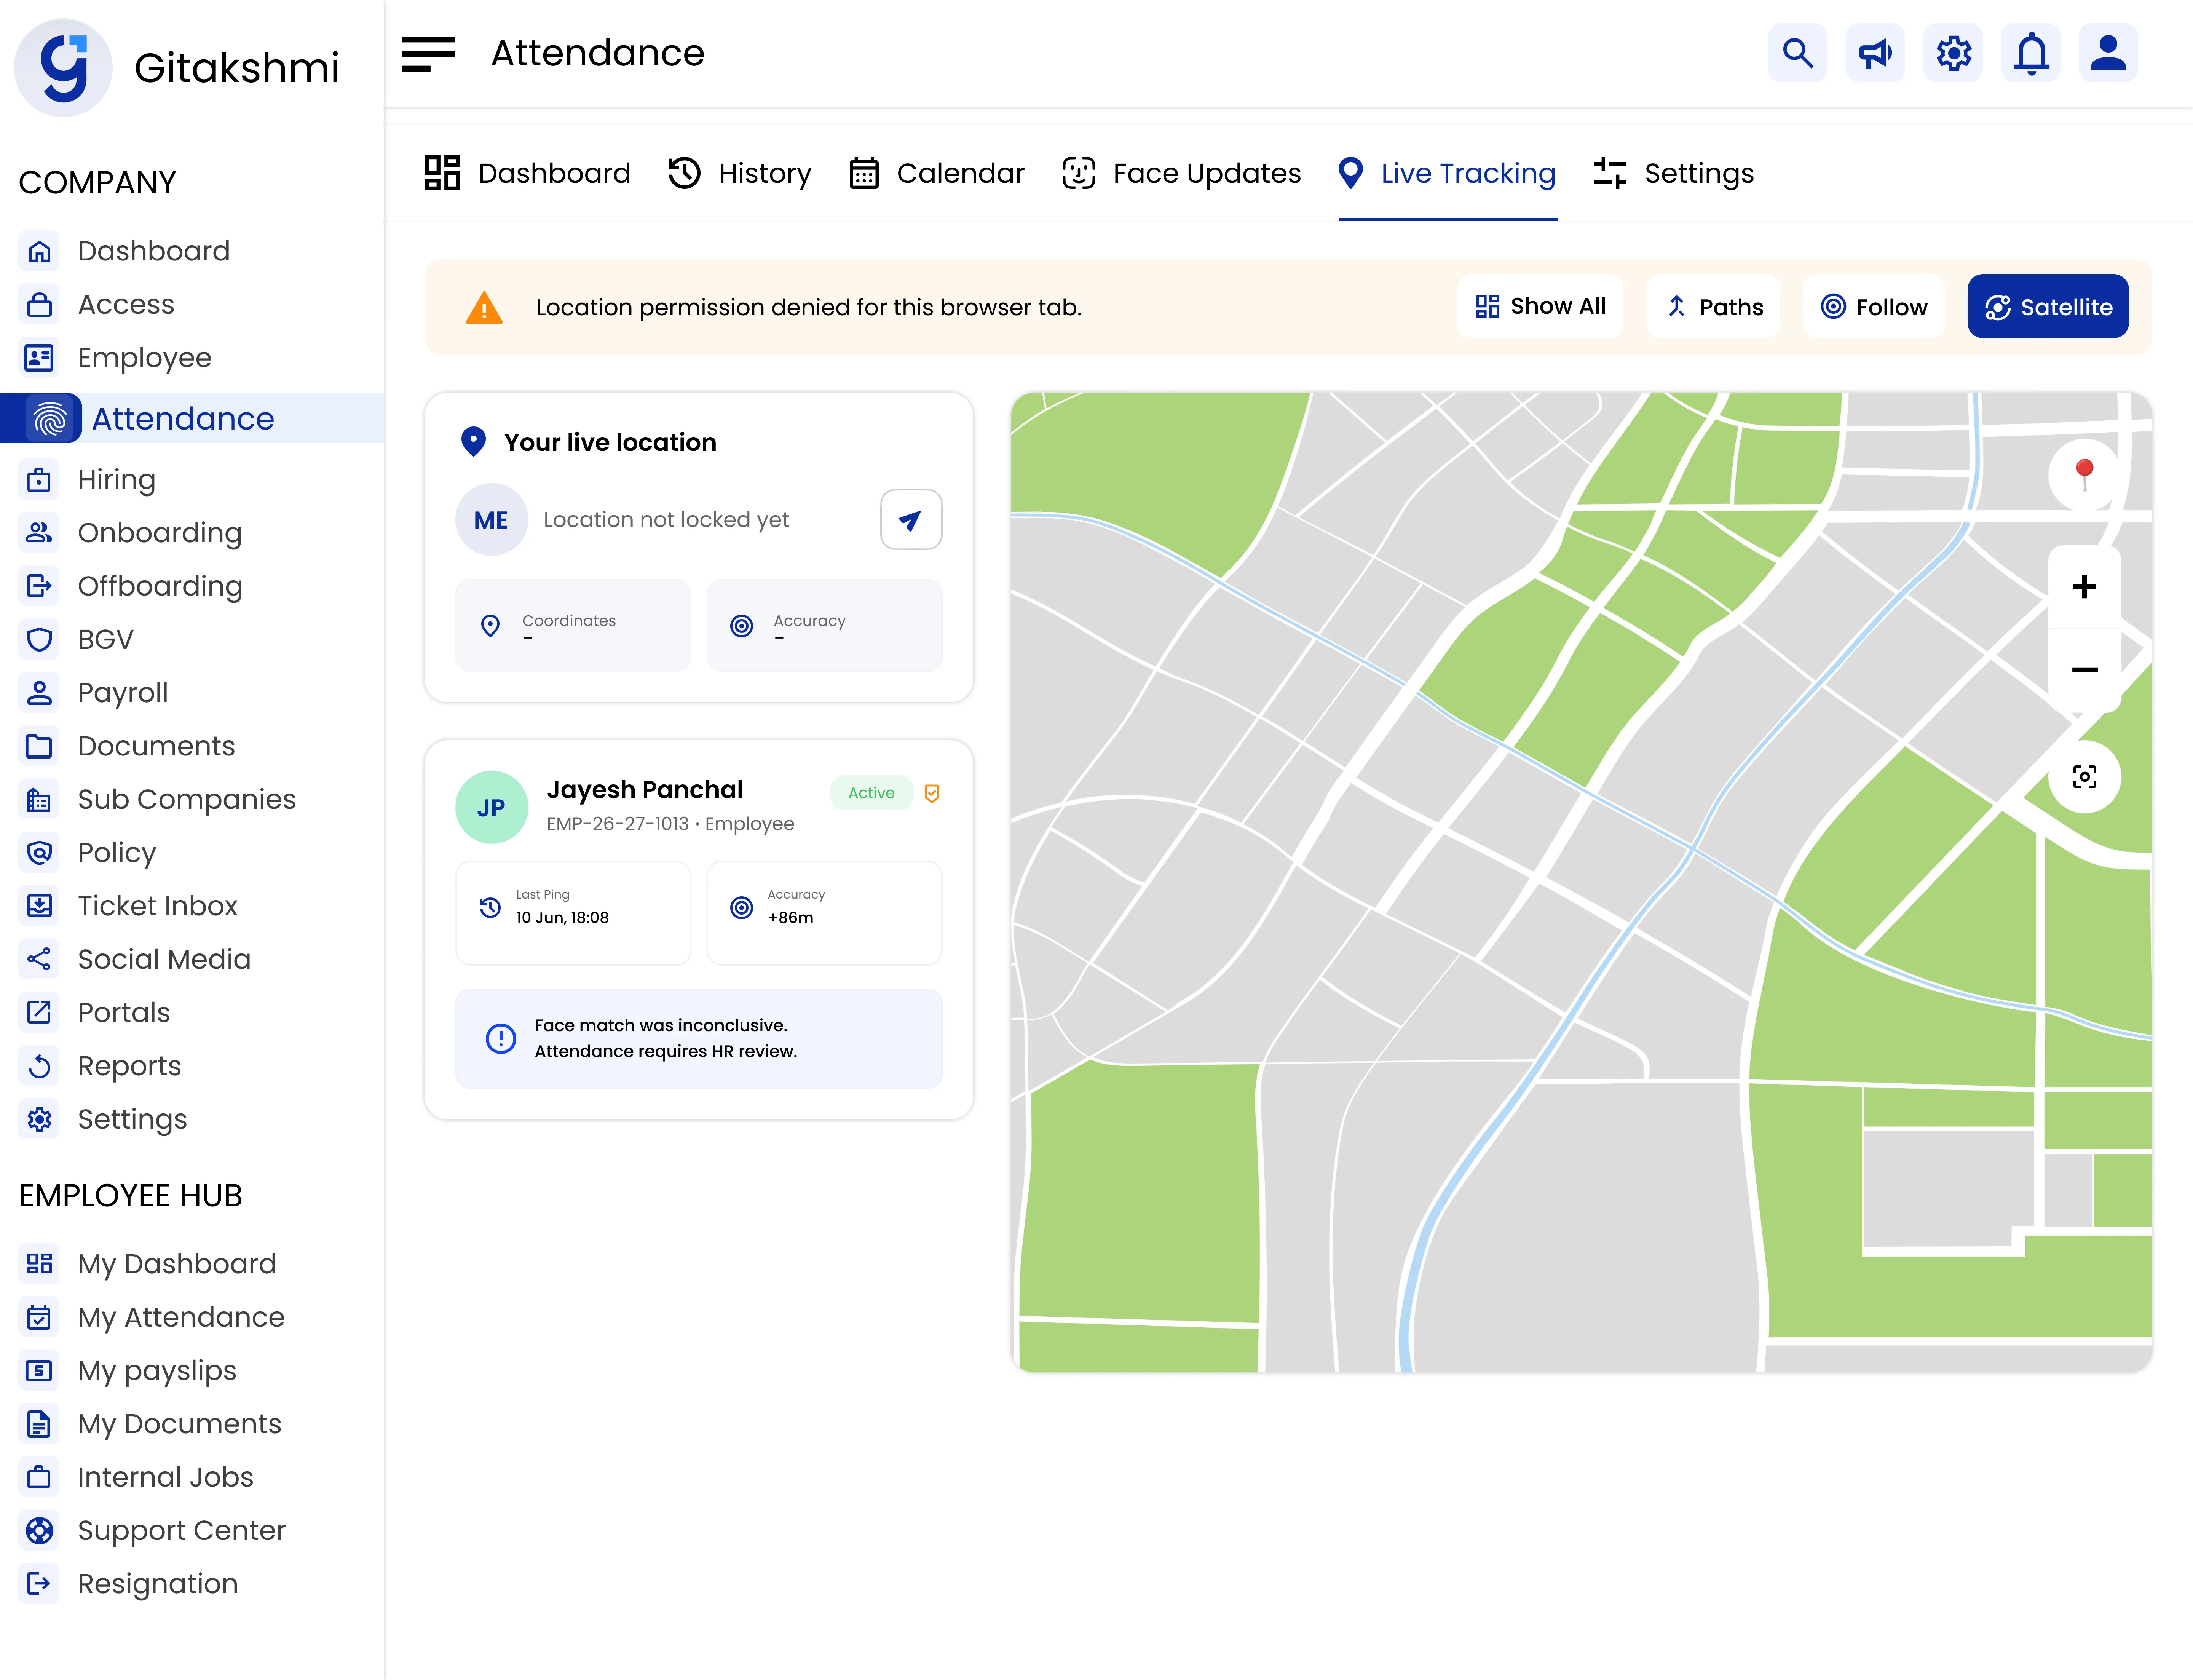Click the '10 Jun, 18:08' last ping value

(562, 918)
